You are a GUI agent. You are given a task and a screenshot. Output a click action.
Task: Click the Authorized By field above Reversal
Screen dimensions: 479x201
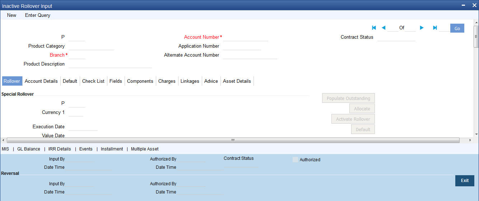tap(191, 159)
